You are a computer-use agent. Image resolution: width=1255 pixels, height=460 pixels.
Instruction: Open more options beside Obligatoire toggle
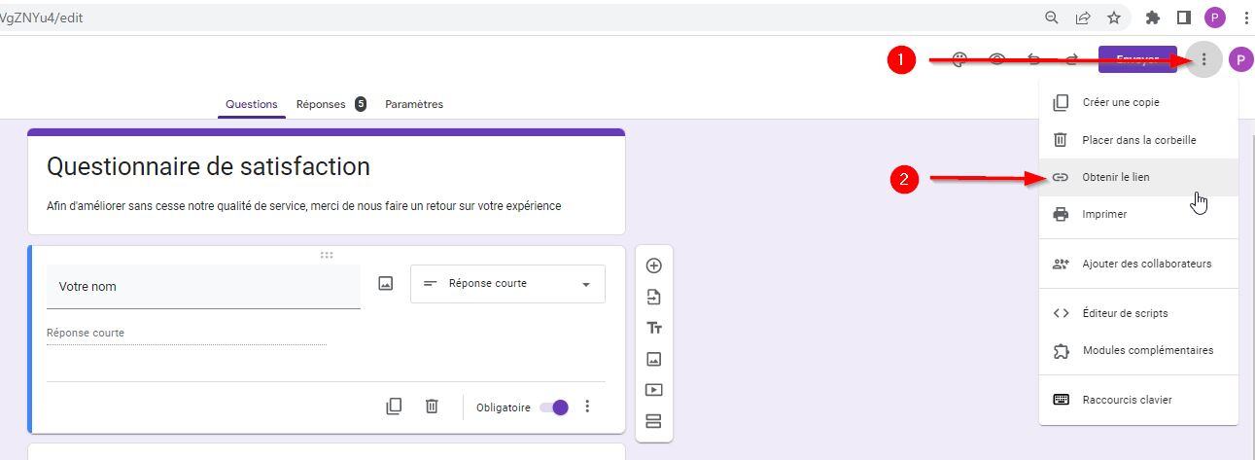587,407
